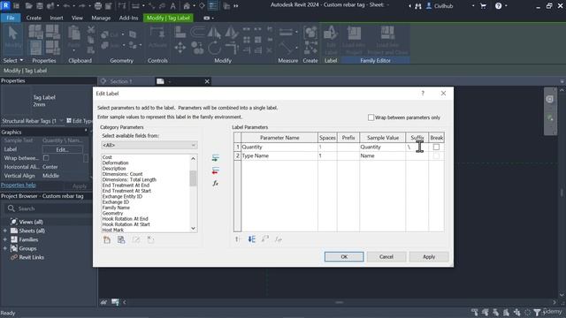Toggle Wrap between parameters checkbox in Properties palette

tap(46, 158)
